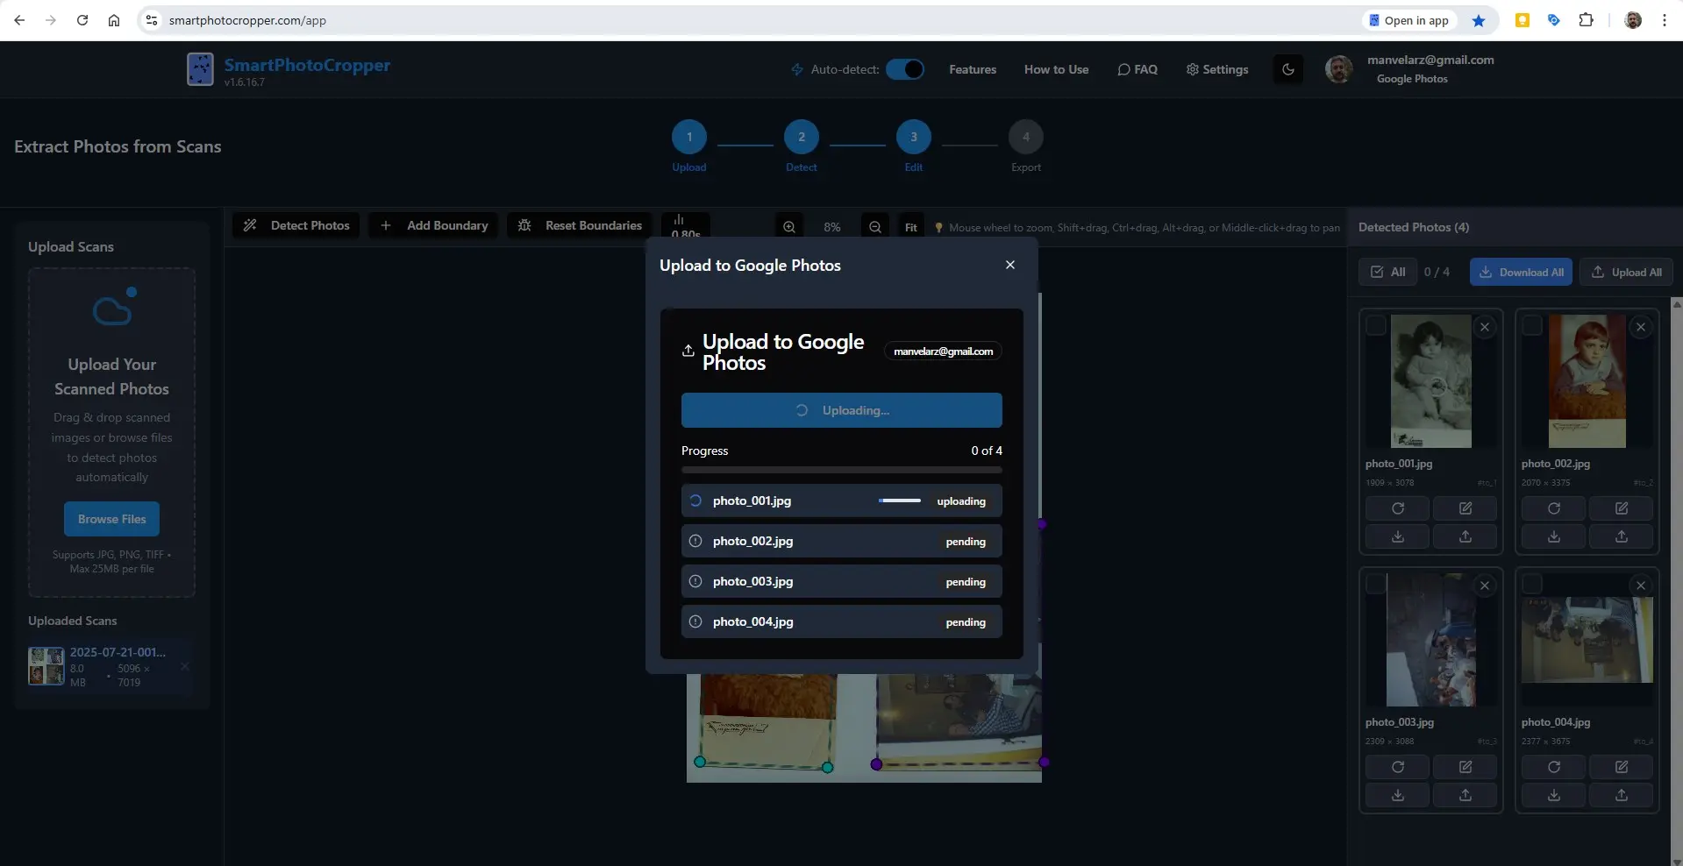Zoom in with the magnifier plus icon

[789, 227]
